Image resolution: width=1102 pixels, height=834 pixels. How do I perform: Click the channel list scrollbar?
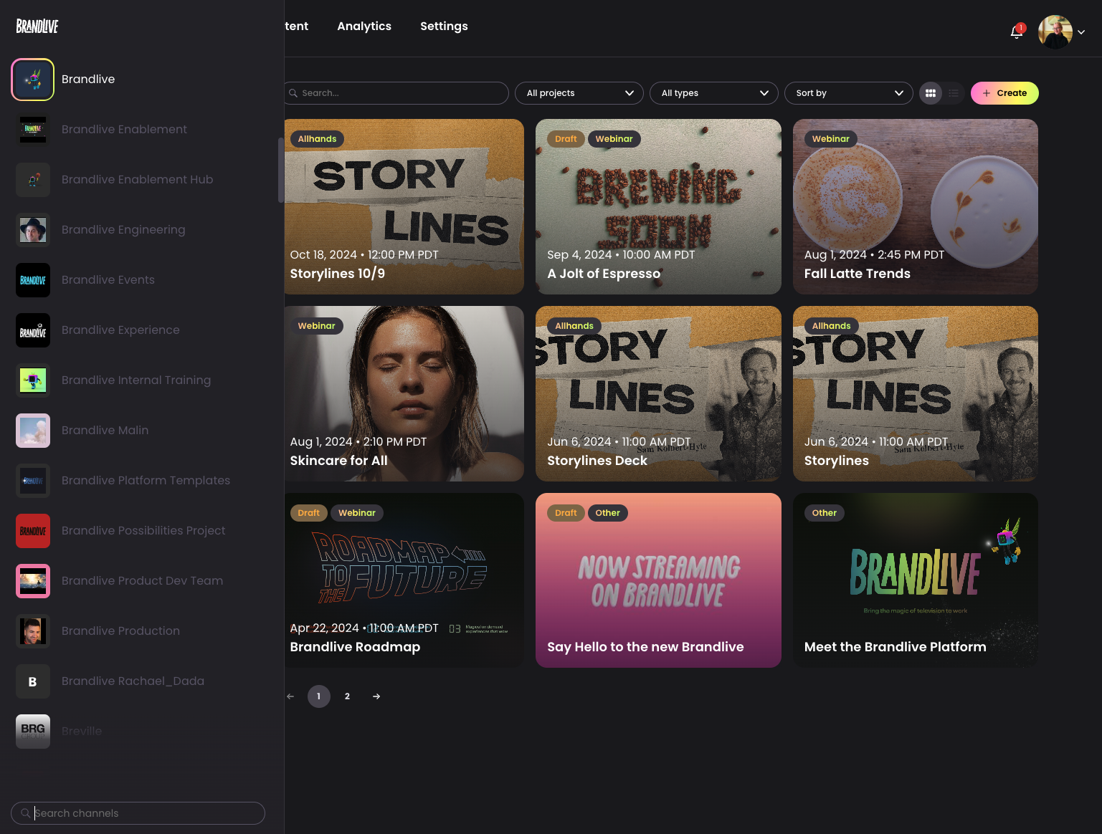[x=281, y=170]
